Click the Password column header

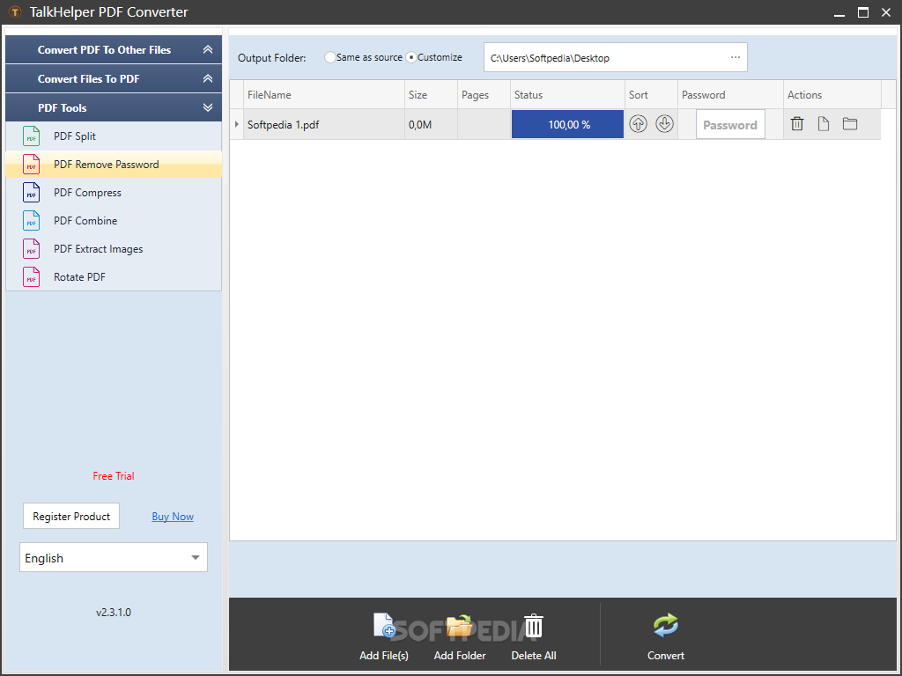point(730,95)
